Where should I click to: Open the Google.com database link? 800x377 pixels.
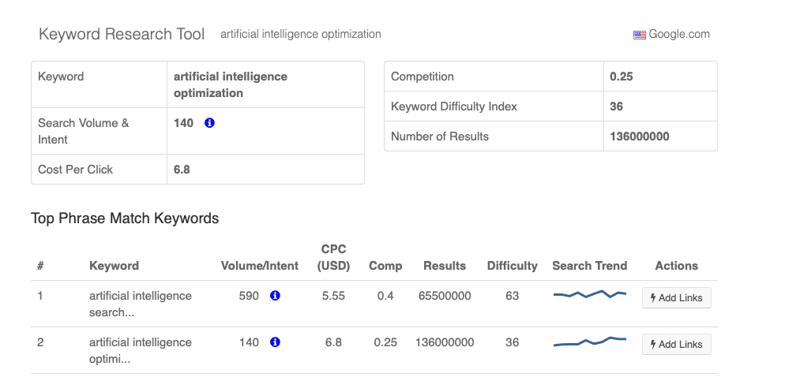tap(679, 34)
